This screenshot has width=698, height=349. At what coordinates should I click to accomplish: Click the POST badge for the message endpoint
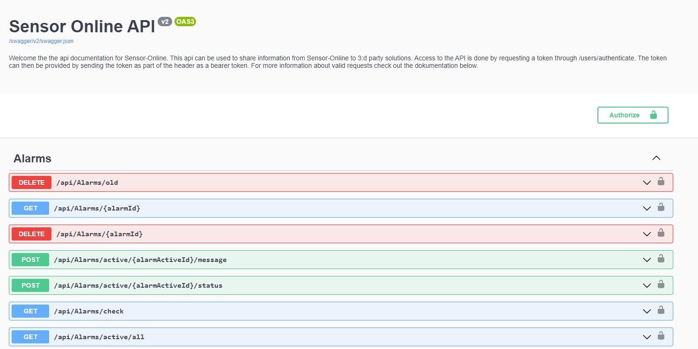(30, 260)
